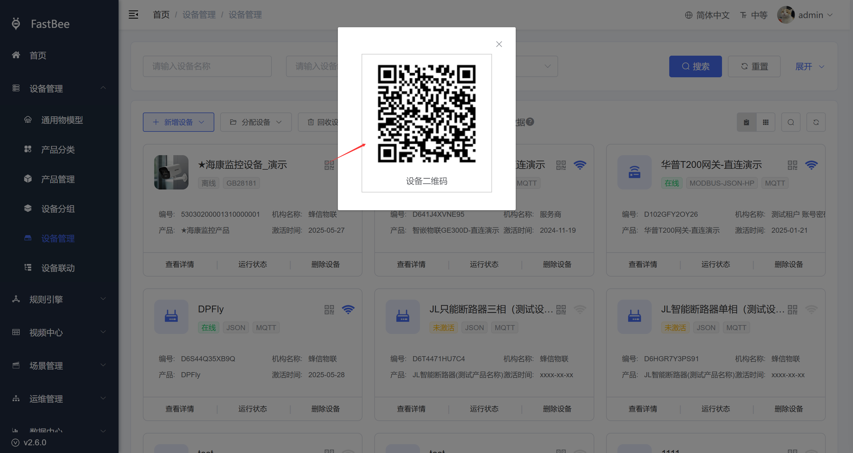Image resolution: width=853 pixels, height=453 pixels.
Task: Click device number D6S44Q35XB9Q
Action: [208, 359]
